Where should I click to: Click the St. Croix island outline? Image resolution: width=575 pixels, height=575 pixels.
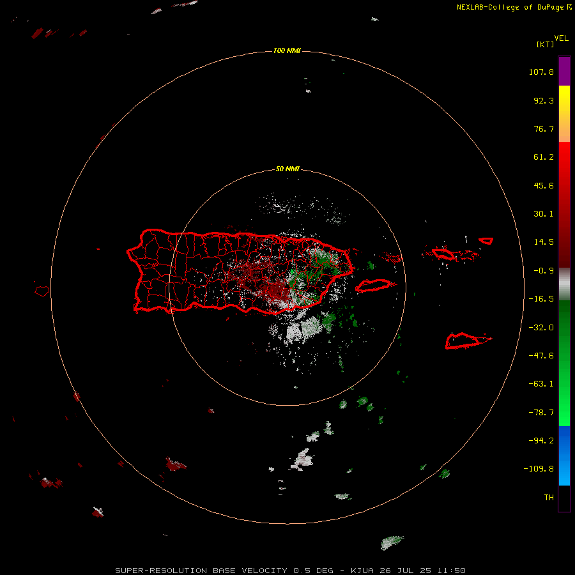tap(468, 341)
